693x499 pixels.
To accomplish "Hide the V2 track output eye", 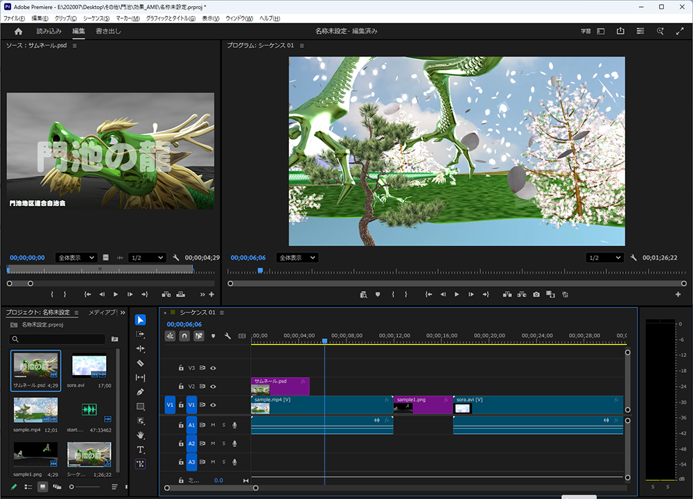I will [x=213, y=387].
